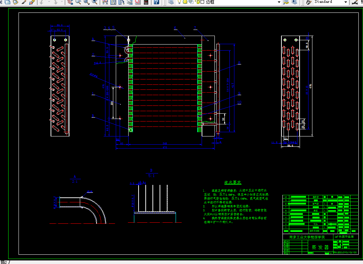The image size is (363, 264).
Task: Toggle the layer lock padlock
Action: pos(197,2)
